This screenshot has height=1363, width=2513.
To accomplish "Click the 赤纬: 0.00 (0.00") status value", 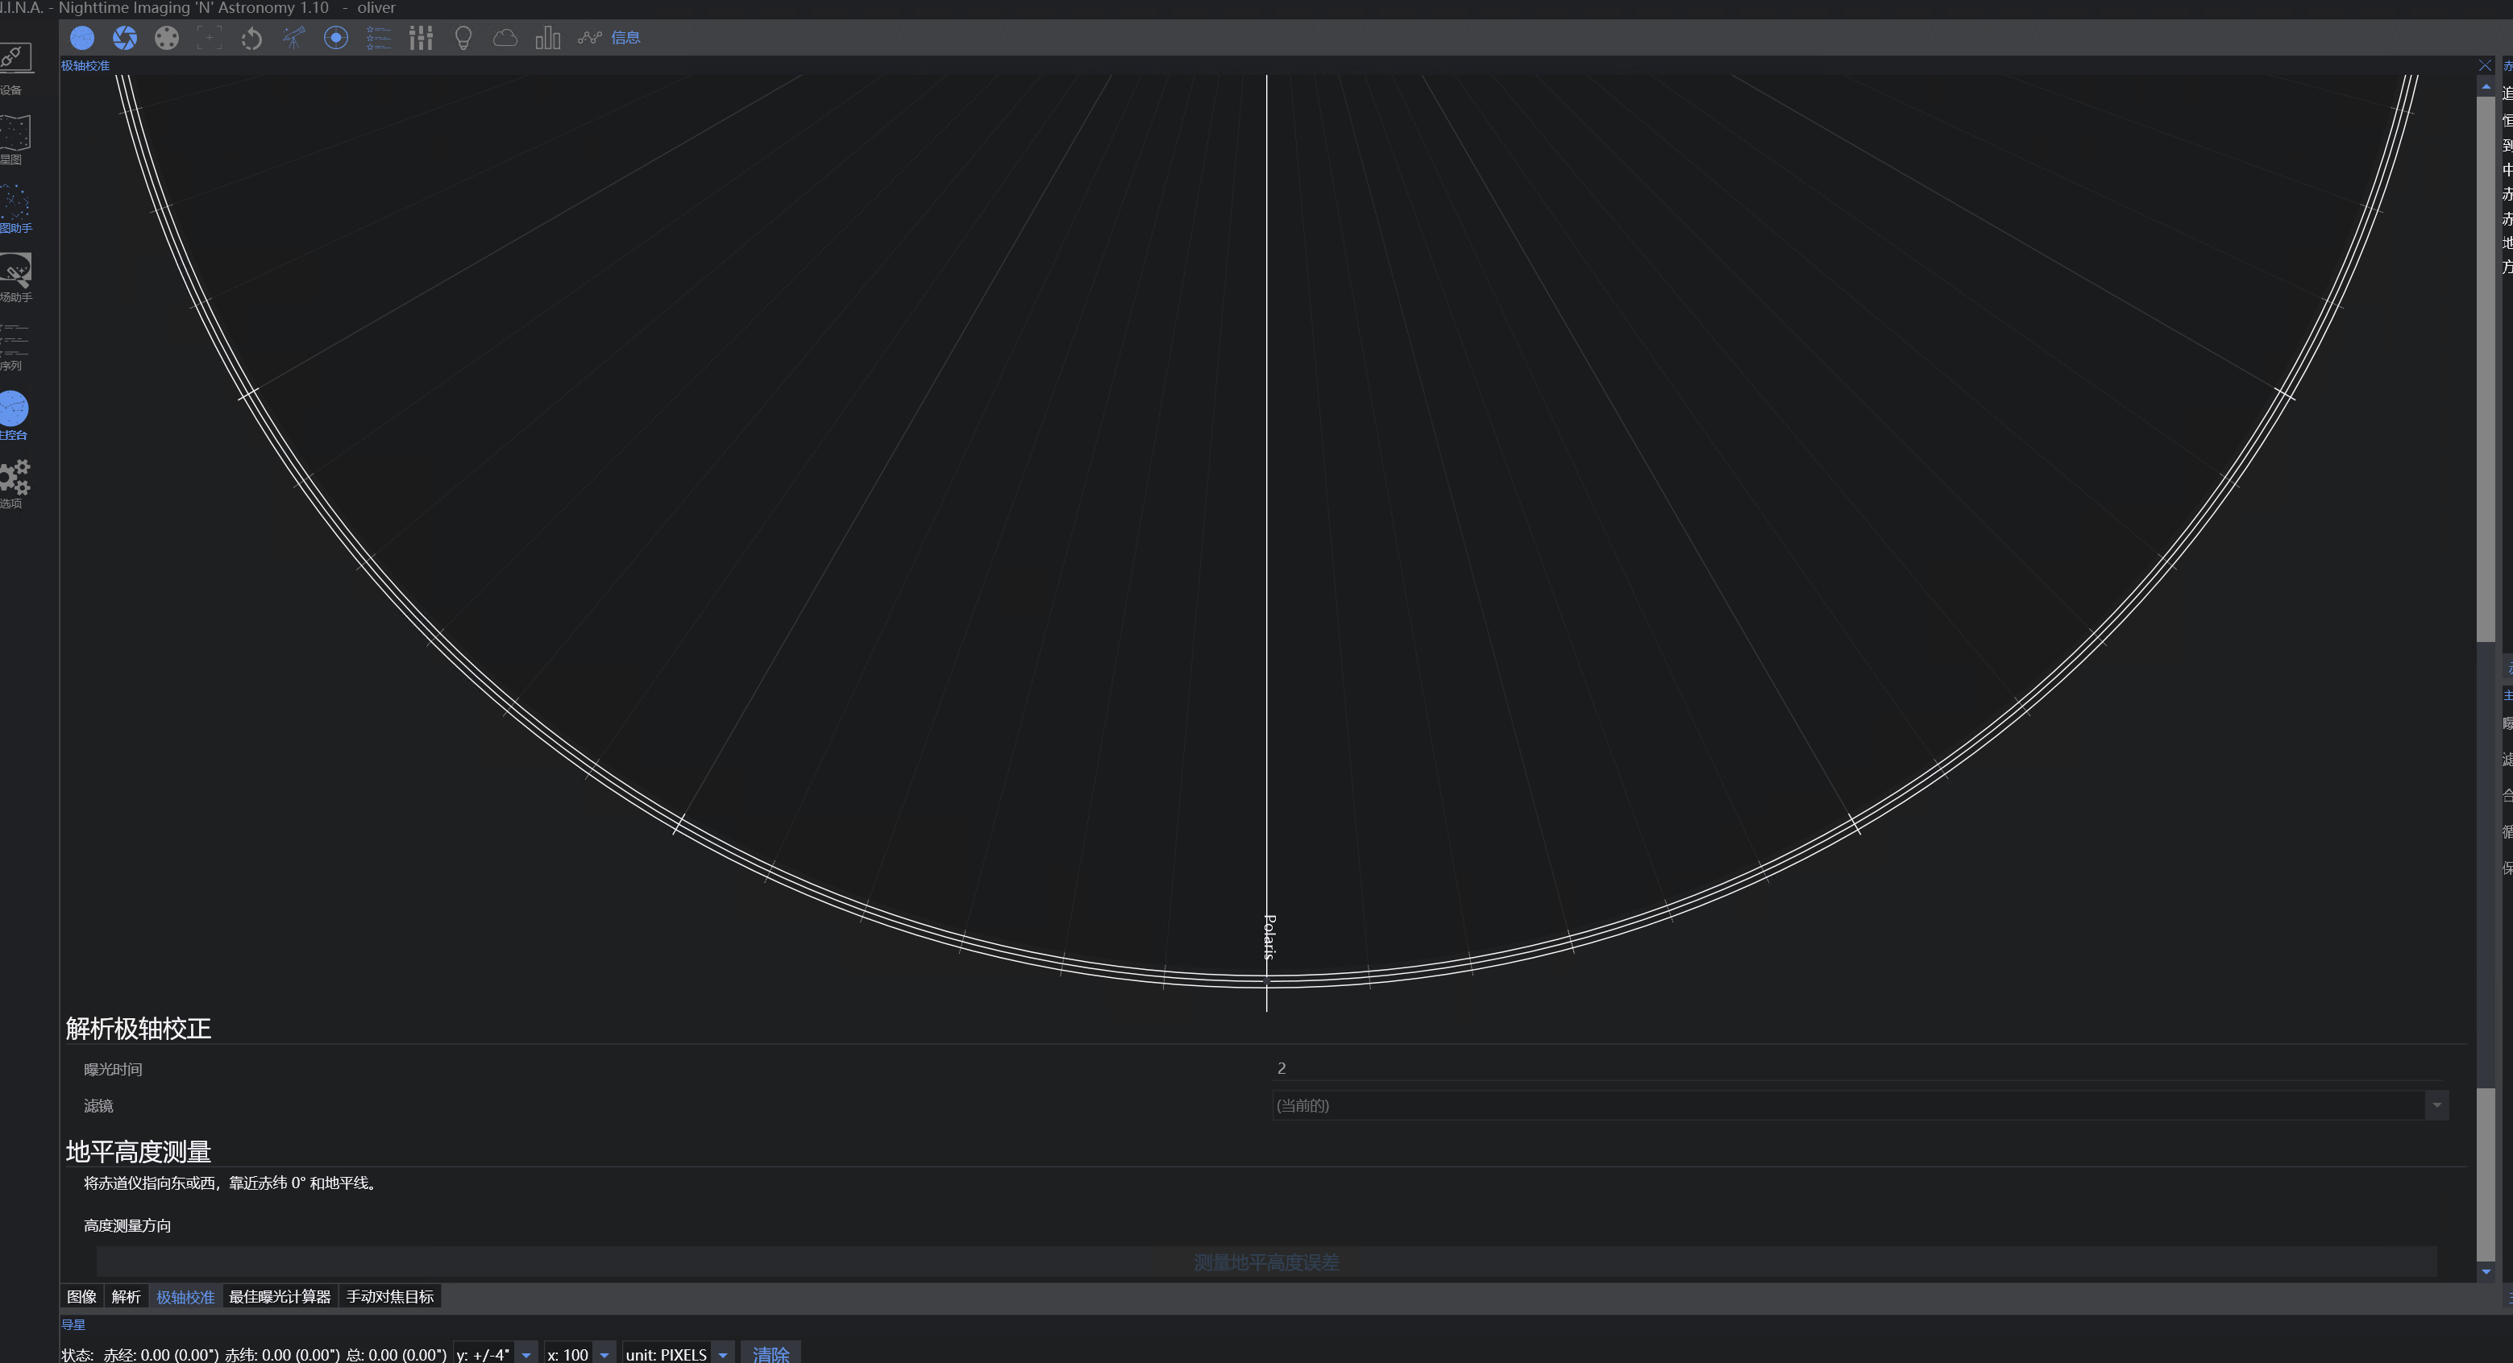I will point(282,1354).
